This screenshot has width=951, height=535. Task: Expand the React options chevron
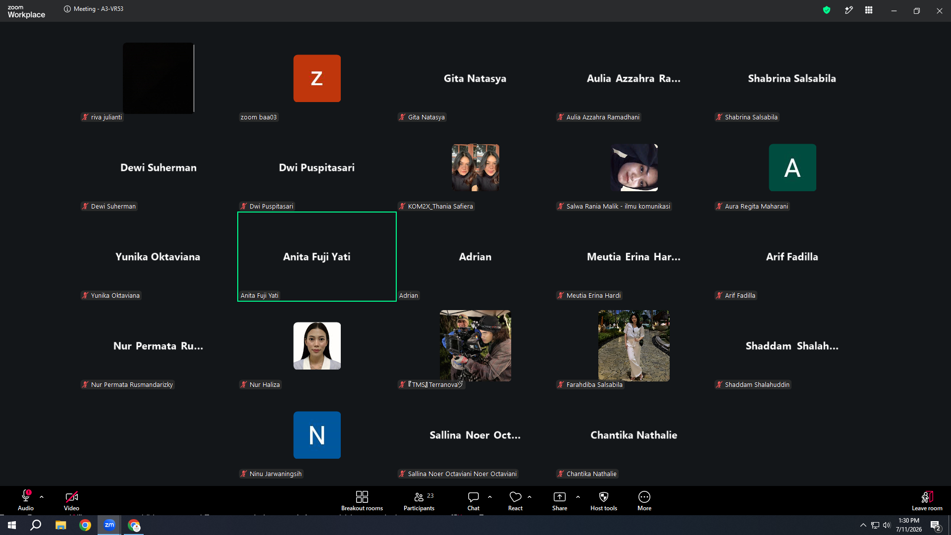click(529, 496)
